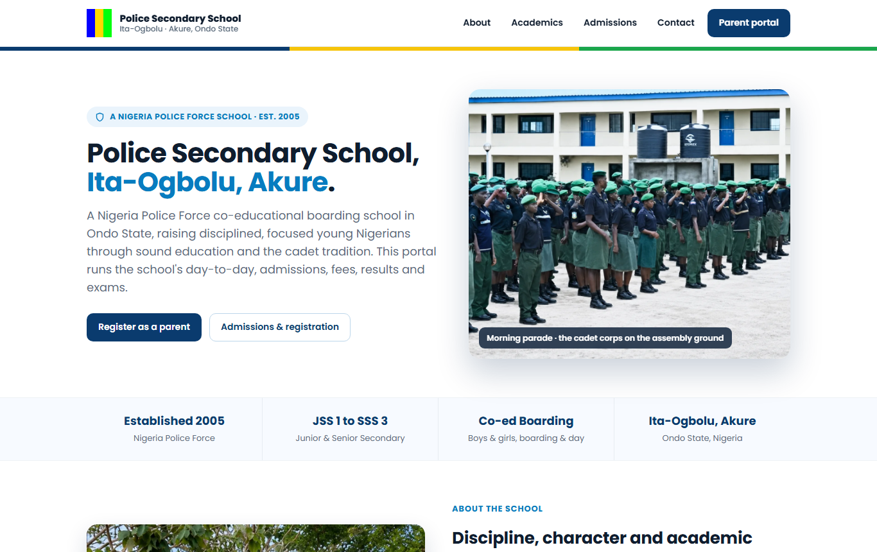Click 'Junior & Senior Secondary' subtitle
This screenshot has height=552, width=877.
pyautogui.click(x=350, y=438)
